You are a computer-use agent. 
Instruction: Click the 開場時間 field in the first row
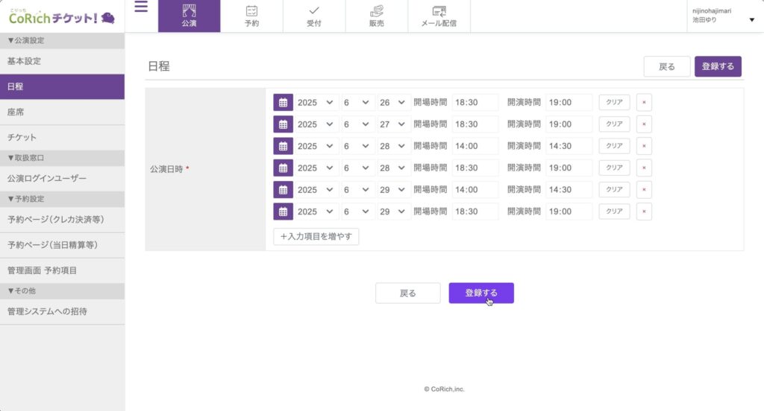pos(475,103)
